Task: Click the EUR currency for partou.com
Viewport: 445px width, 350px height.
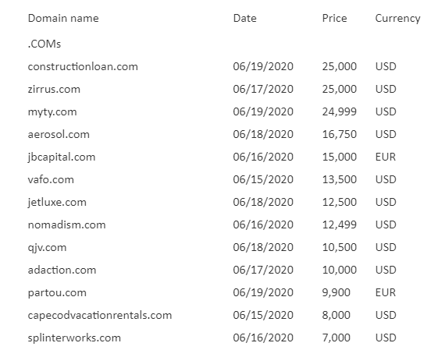Action: pos(386,292)
